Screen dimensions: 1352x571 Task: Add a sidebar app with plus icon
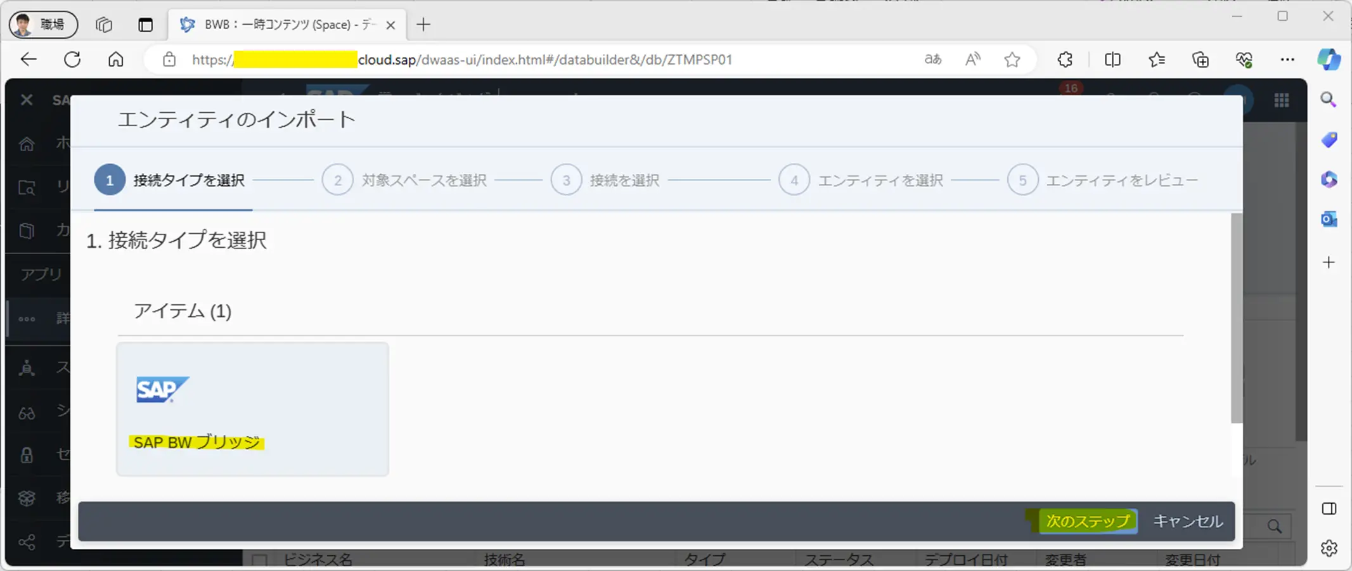click(1329, 262)
